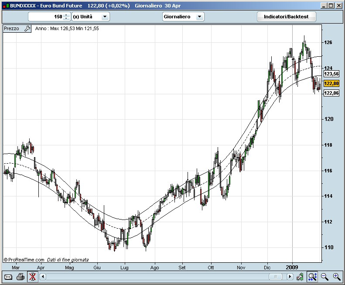Click the Prezzo panel label

pos(11,28)
